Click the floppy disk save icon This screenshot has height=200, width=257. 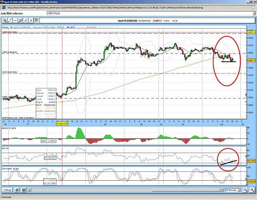(x=24, y=190)
